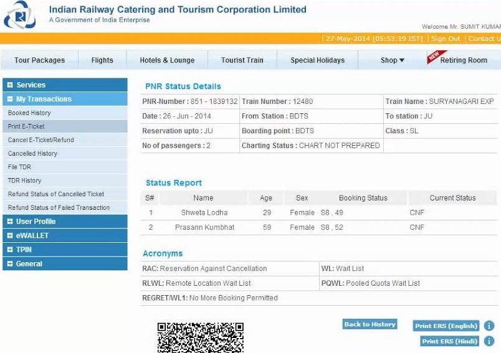Open the Shop dropdown menu
The width and height of the screenshot is (501, 353).
(392, 60)
